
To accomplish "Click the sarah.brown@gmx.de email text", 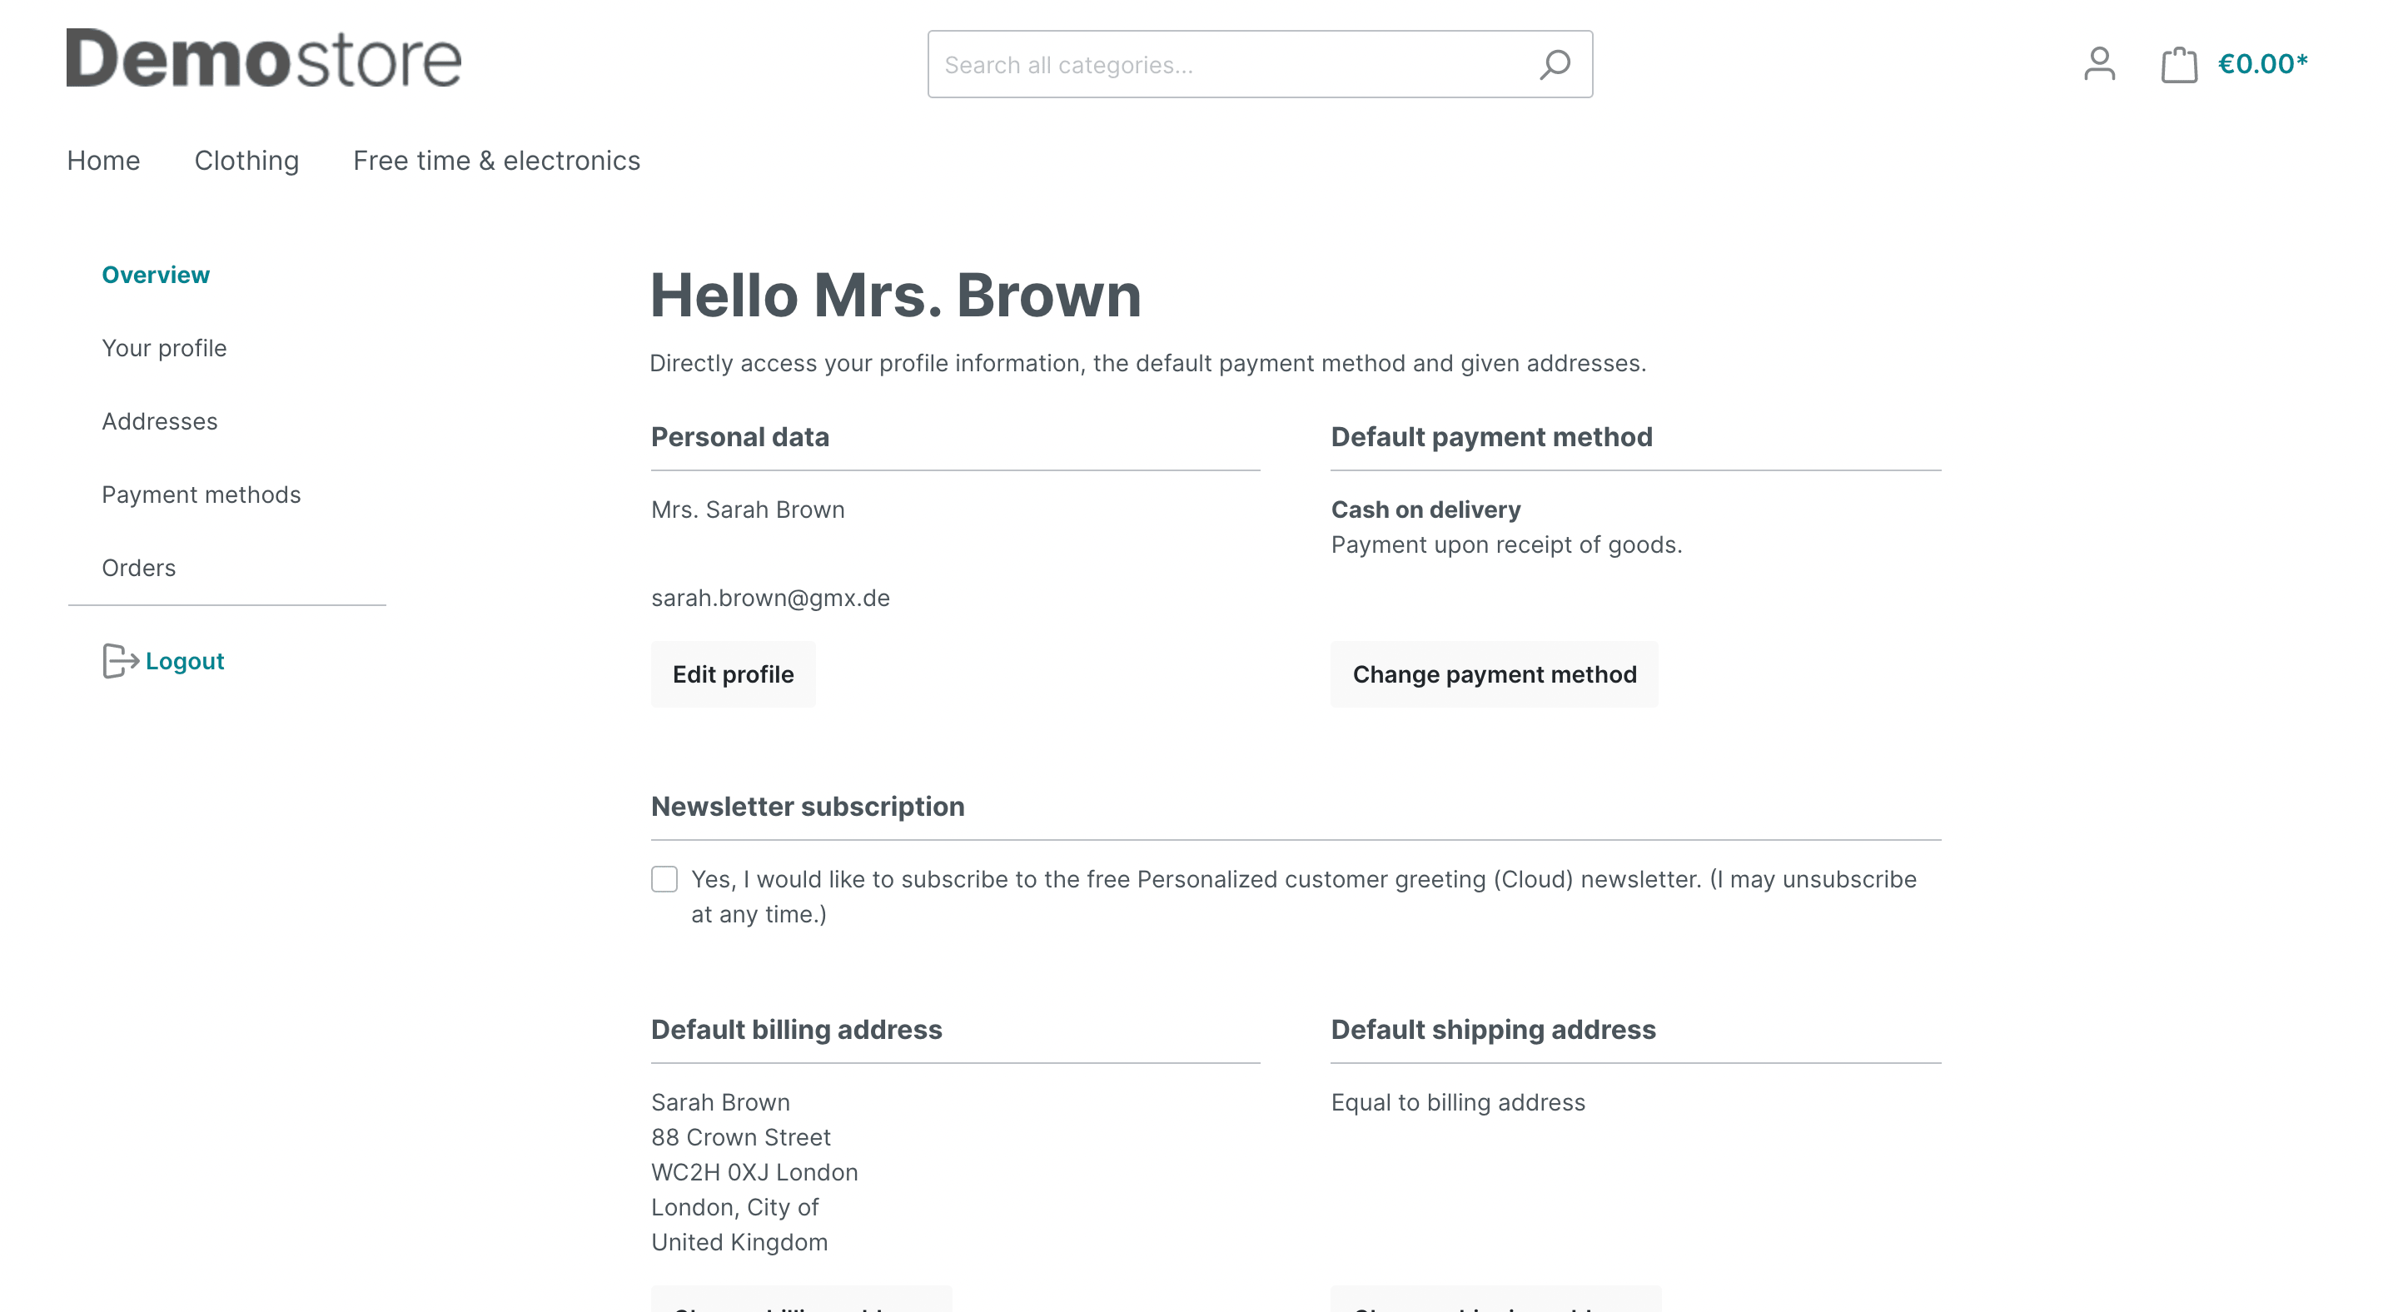I will point(770,598).
